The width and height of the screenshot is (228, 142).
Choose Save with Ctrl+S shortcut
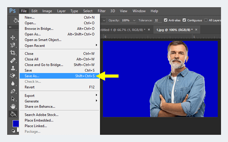coord(60,70)
